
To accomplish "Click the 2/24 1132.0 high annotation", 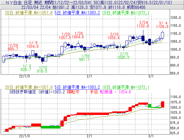I will [x=143, y=24].
